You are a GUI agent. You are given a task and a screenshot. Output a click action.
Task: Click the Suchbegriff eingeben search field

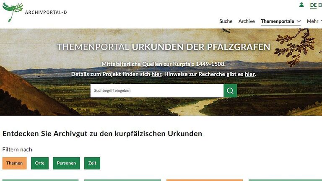coord(157,90)
